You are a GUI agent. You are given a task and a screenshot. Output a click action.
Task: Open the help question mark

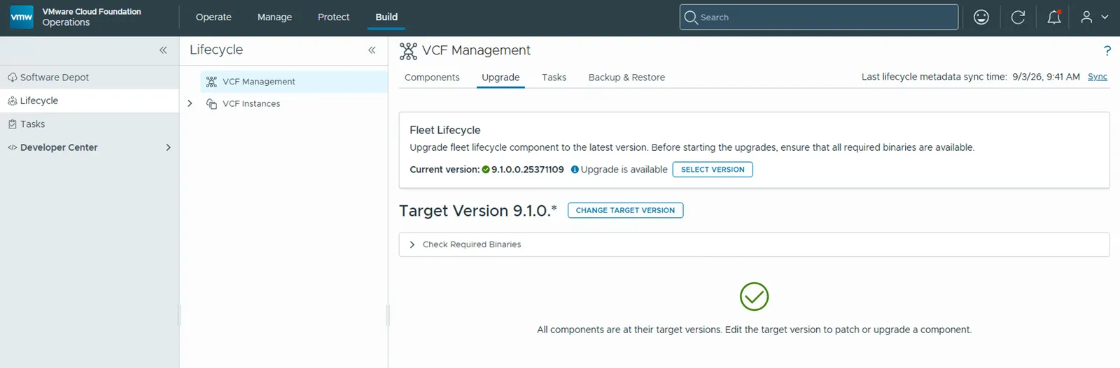(x=1107, y=50)
